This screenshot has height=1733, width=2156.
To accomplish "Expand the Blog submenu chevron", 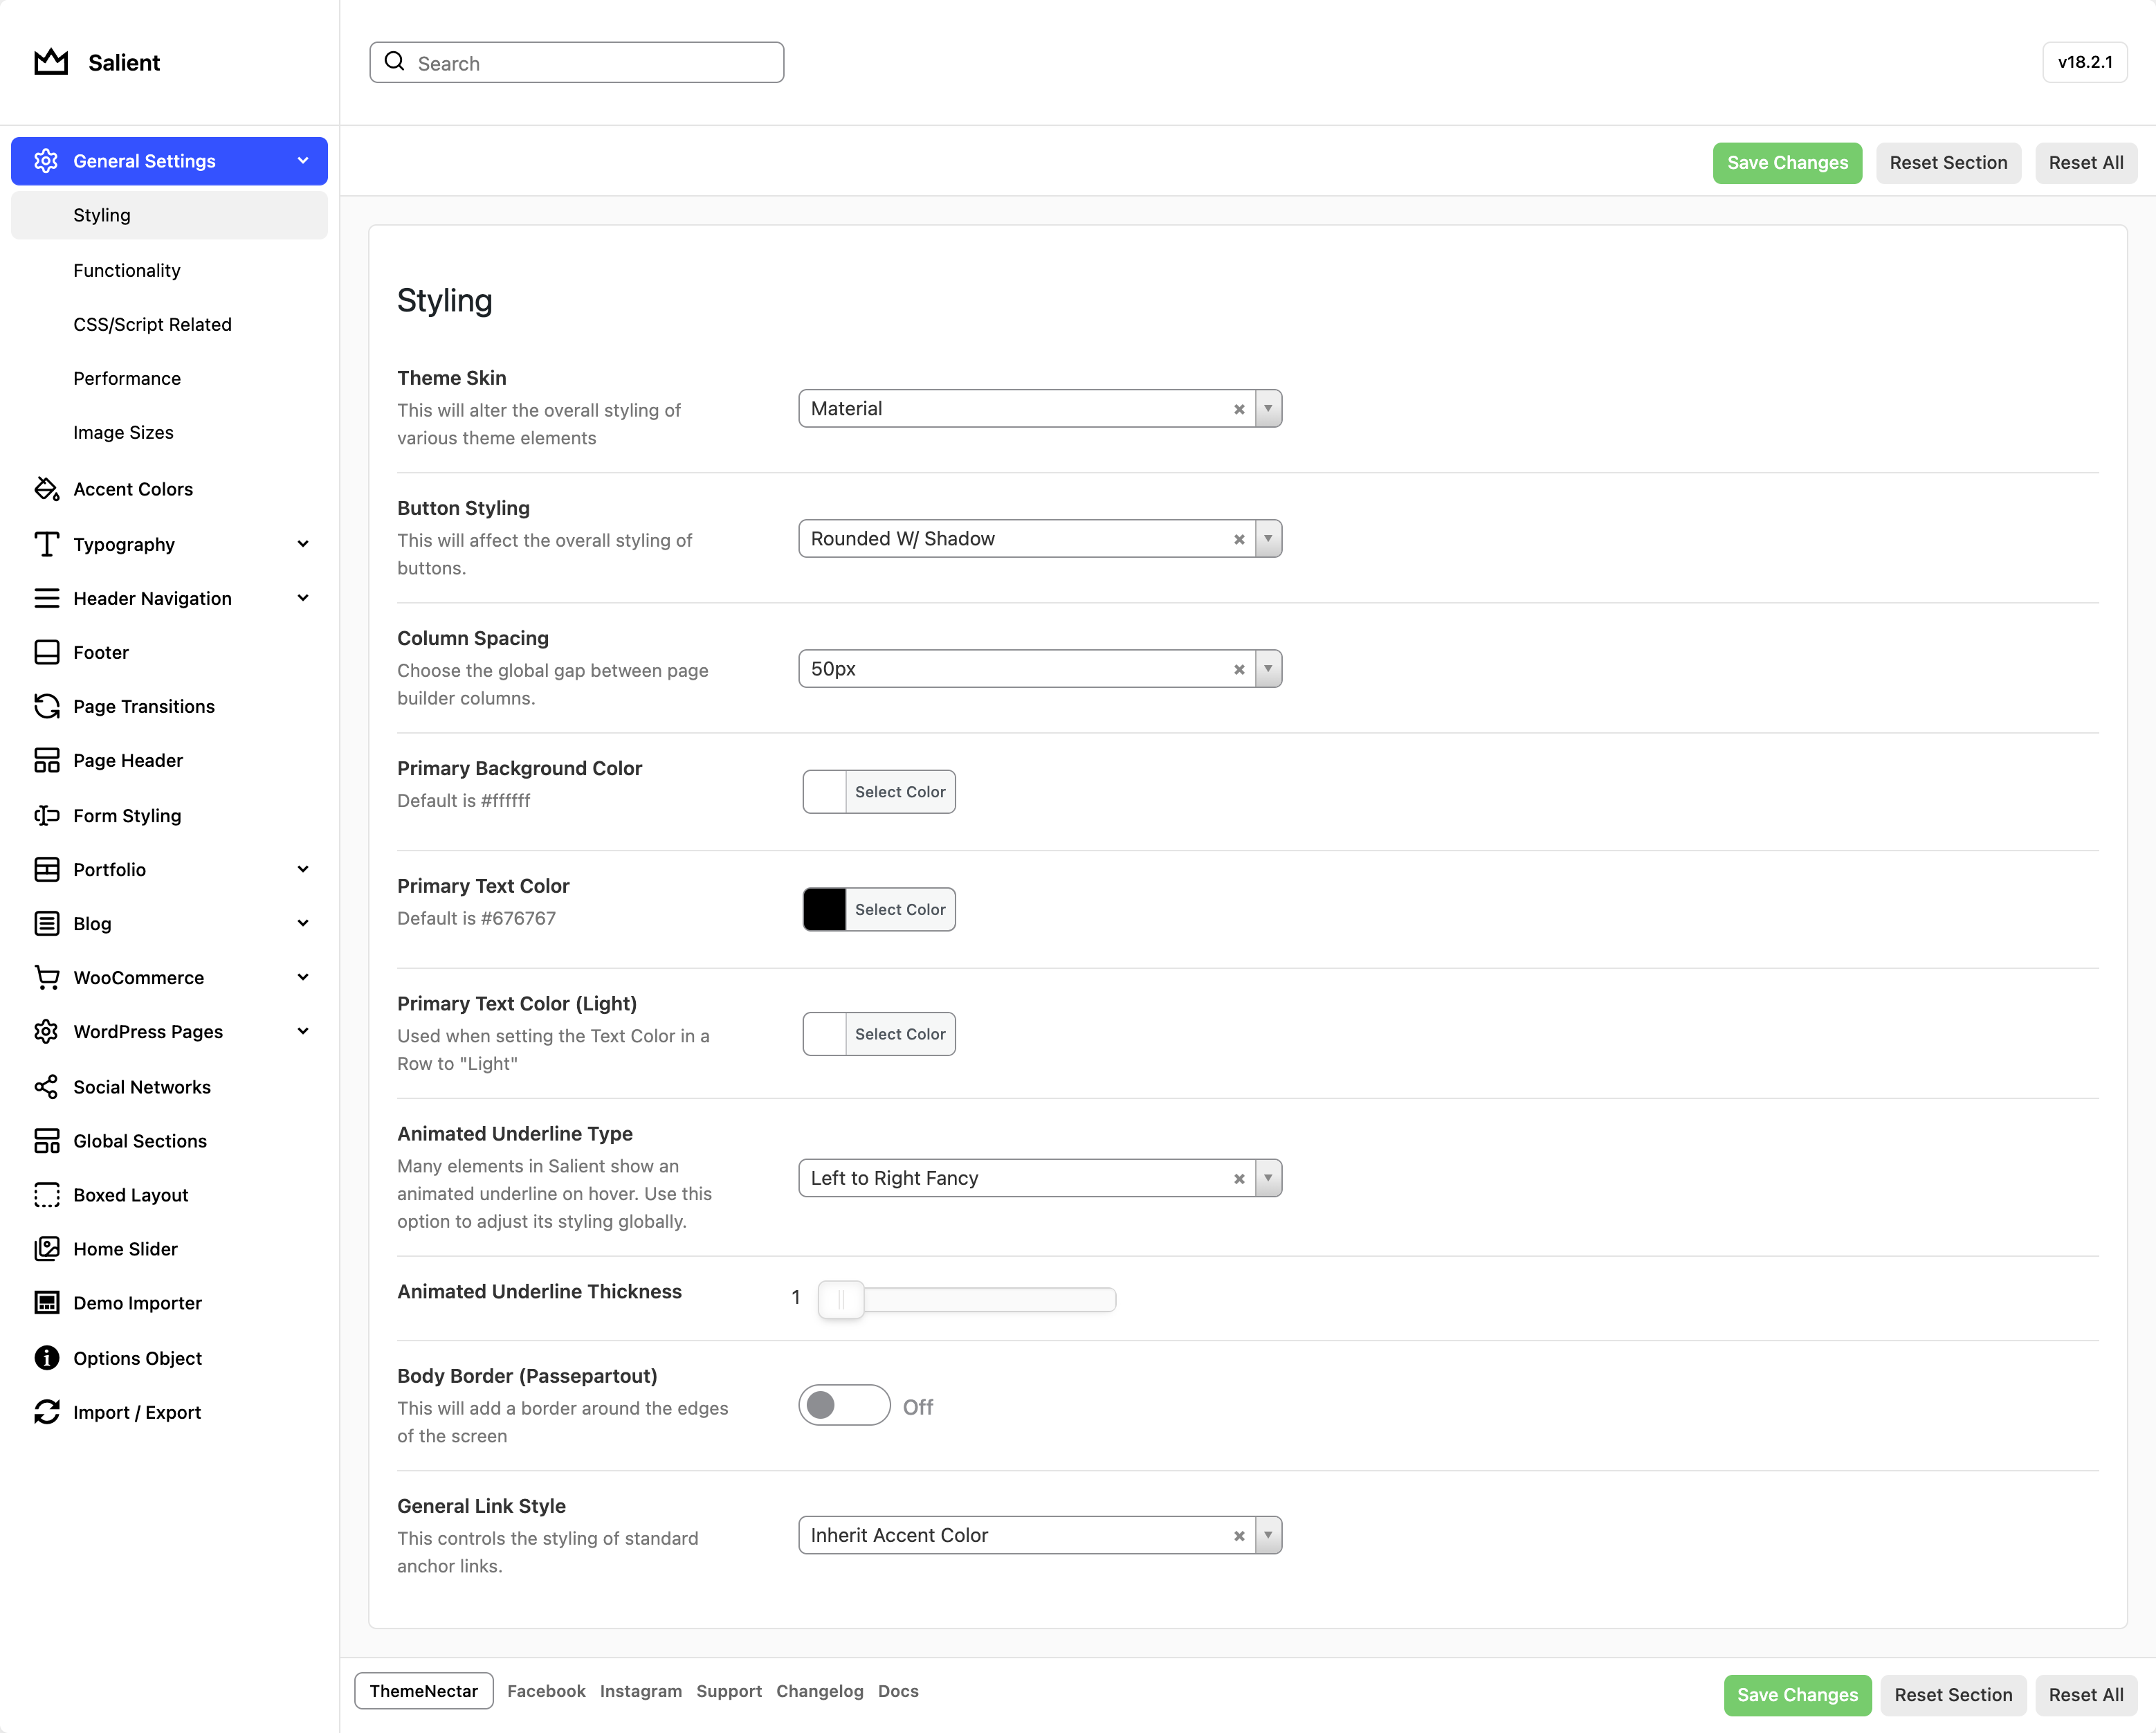I will pyautogui.click(x=303, y=923).
